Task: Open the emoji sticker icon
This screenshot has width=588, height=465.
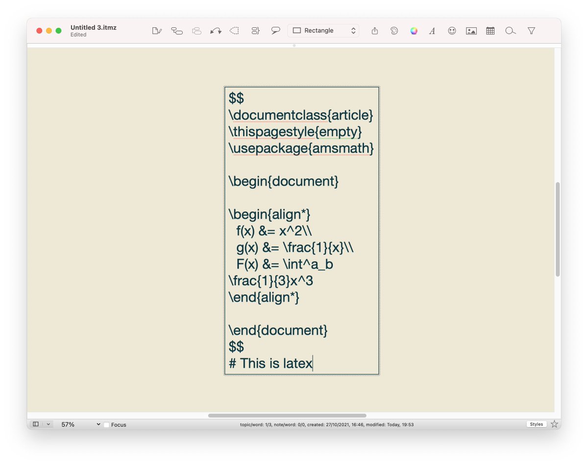Action: pos(452,31)
